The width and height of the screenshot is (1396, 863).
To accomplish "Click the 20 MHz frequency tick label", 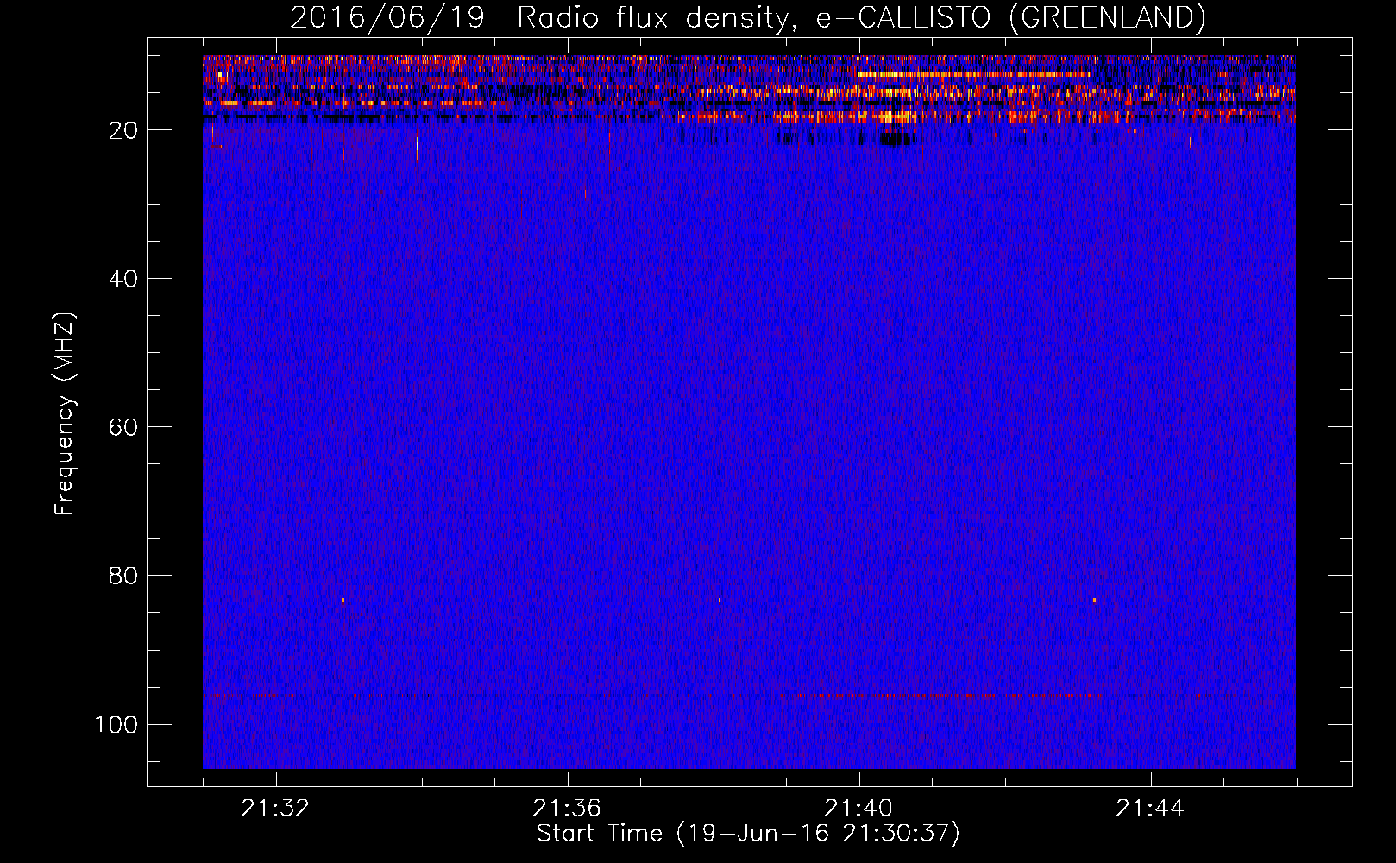I will [x=124, y=130].
